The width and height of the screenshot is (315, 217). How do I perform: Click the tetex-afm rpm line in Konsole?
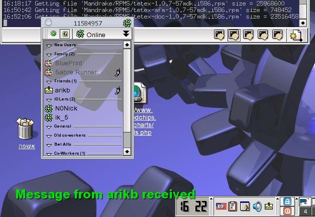pyautogui.click(x=148, y=10)
